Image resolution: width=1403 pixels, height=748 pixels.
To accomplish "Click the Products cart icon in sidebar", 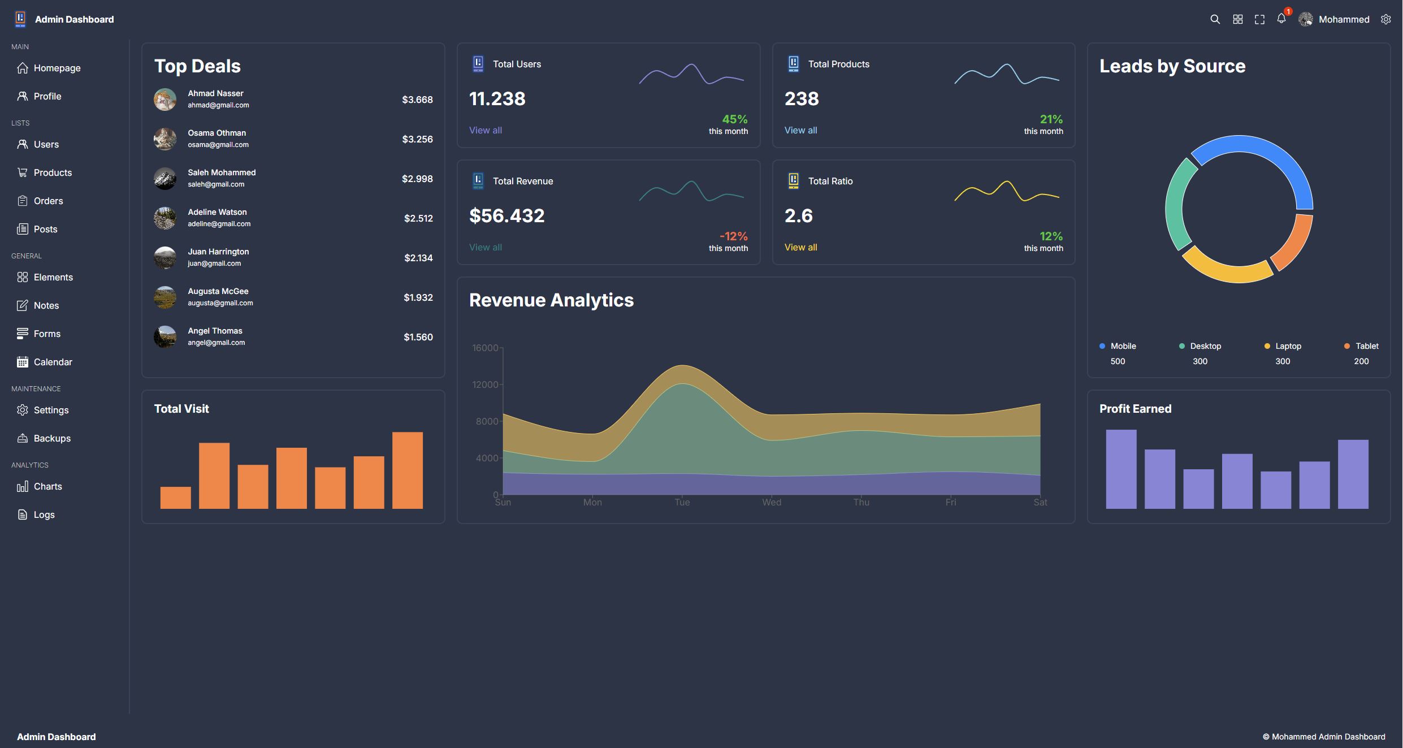I will click(22, 172).
